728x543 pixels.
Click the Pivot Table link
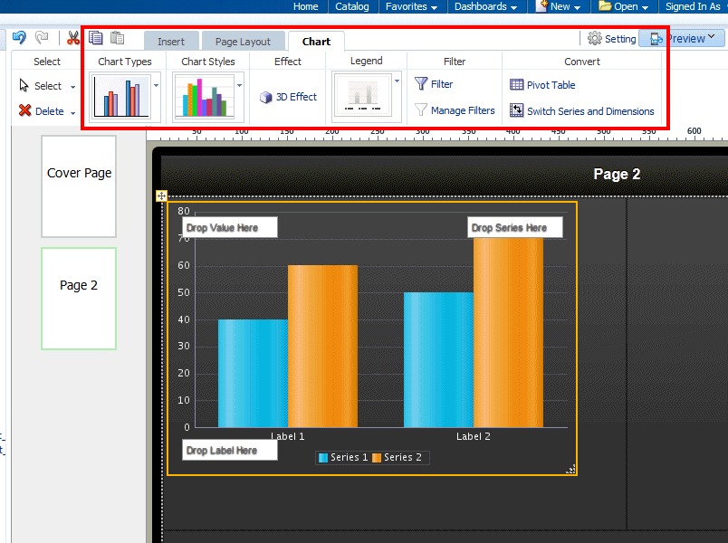[x=551, y=85]
